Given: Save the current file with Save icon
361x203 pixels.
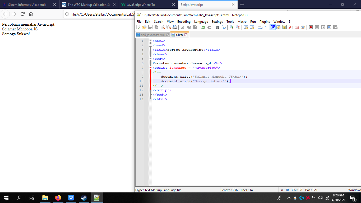Looking at the screenshot, I should (150, 27).
